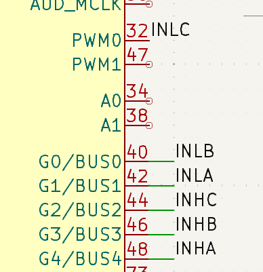Click pin number 38
The width and height of the screenshot is (263, 272).
137,115
